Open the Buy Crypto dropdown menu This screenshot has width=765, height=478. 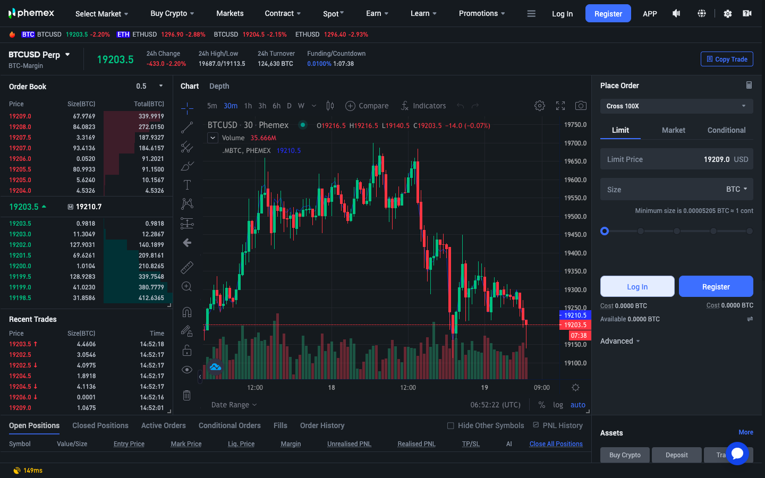coord(172,13)
